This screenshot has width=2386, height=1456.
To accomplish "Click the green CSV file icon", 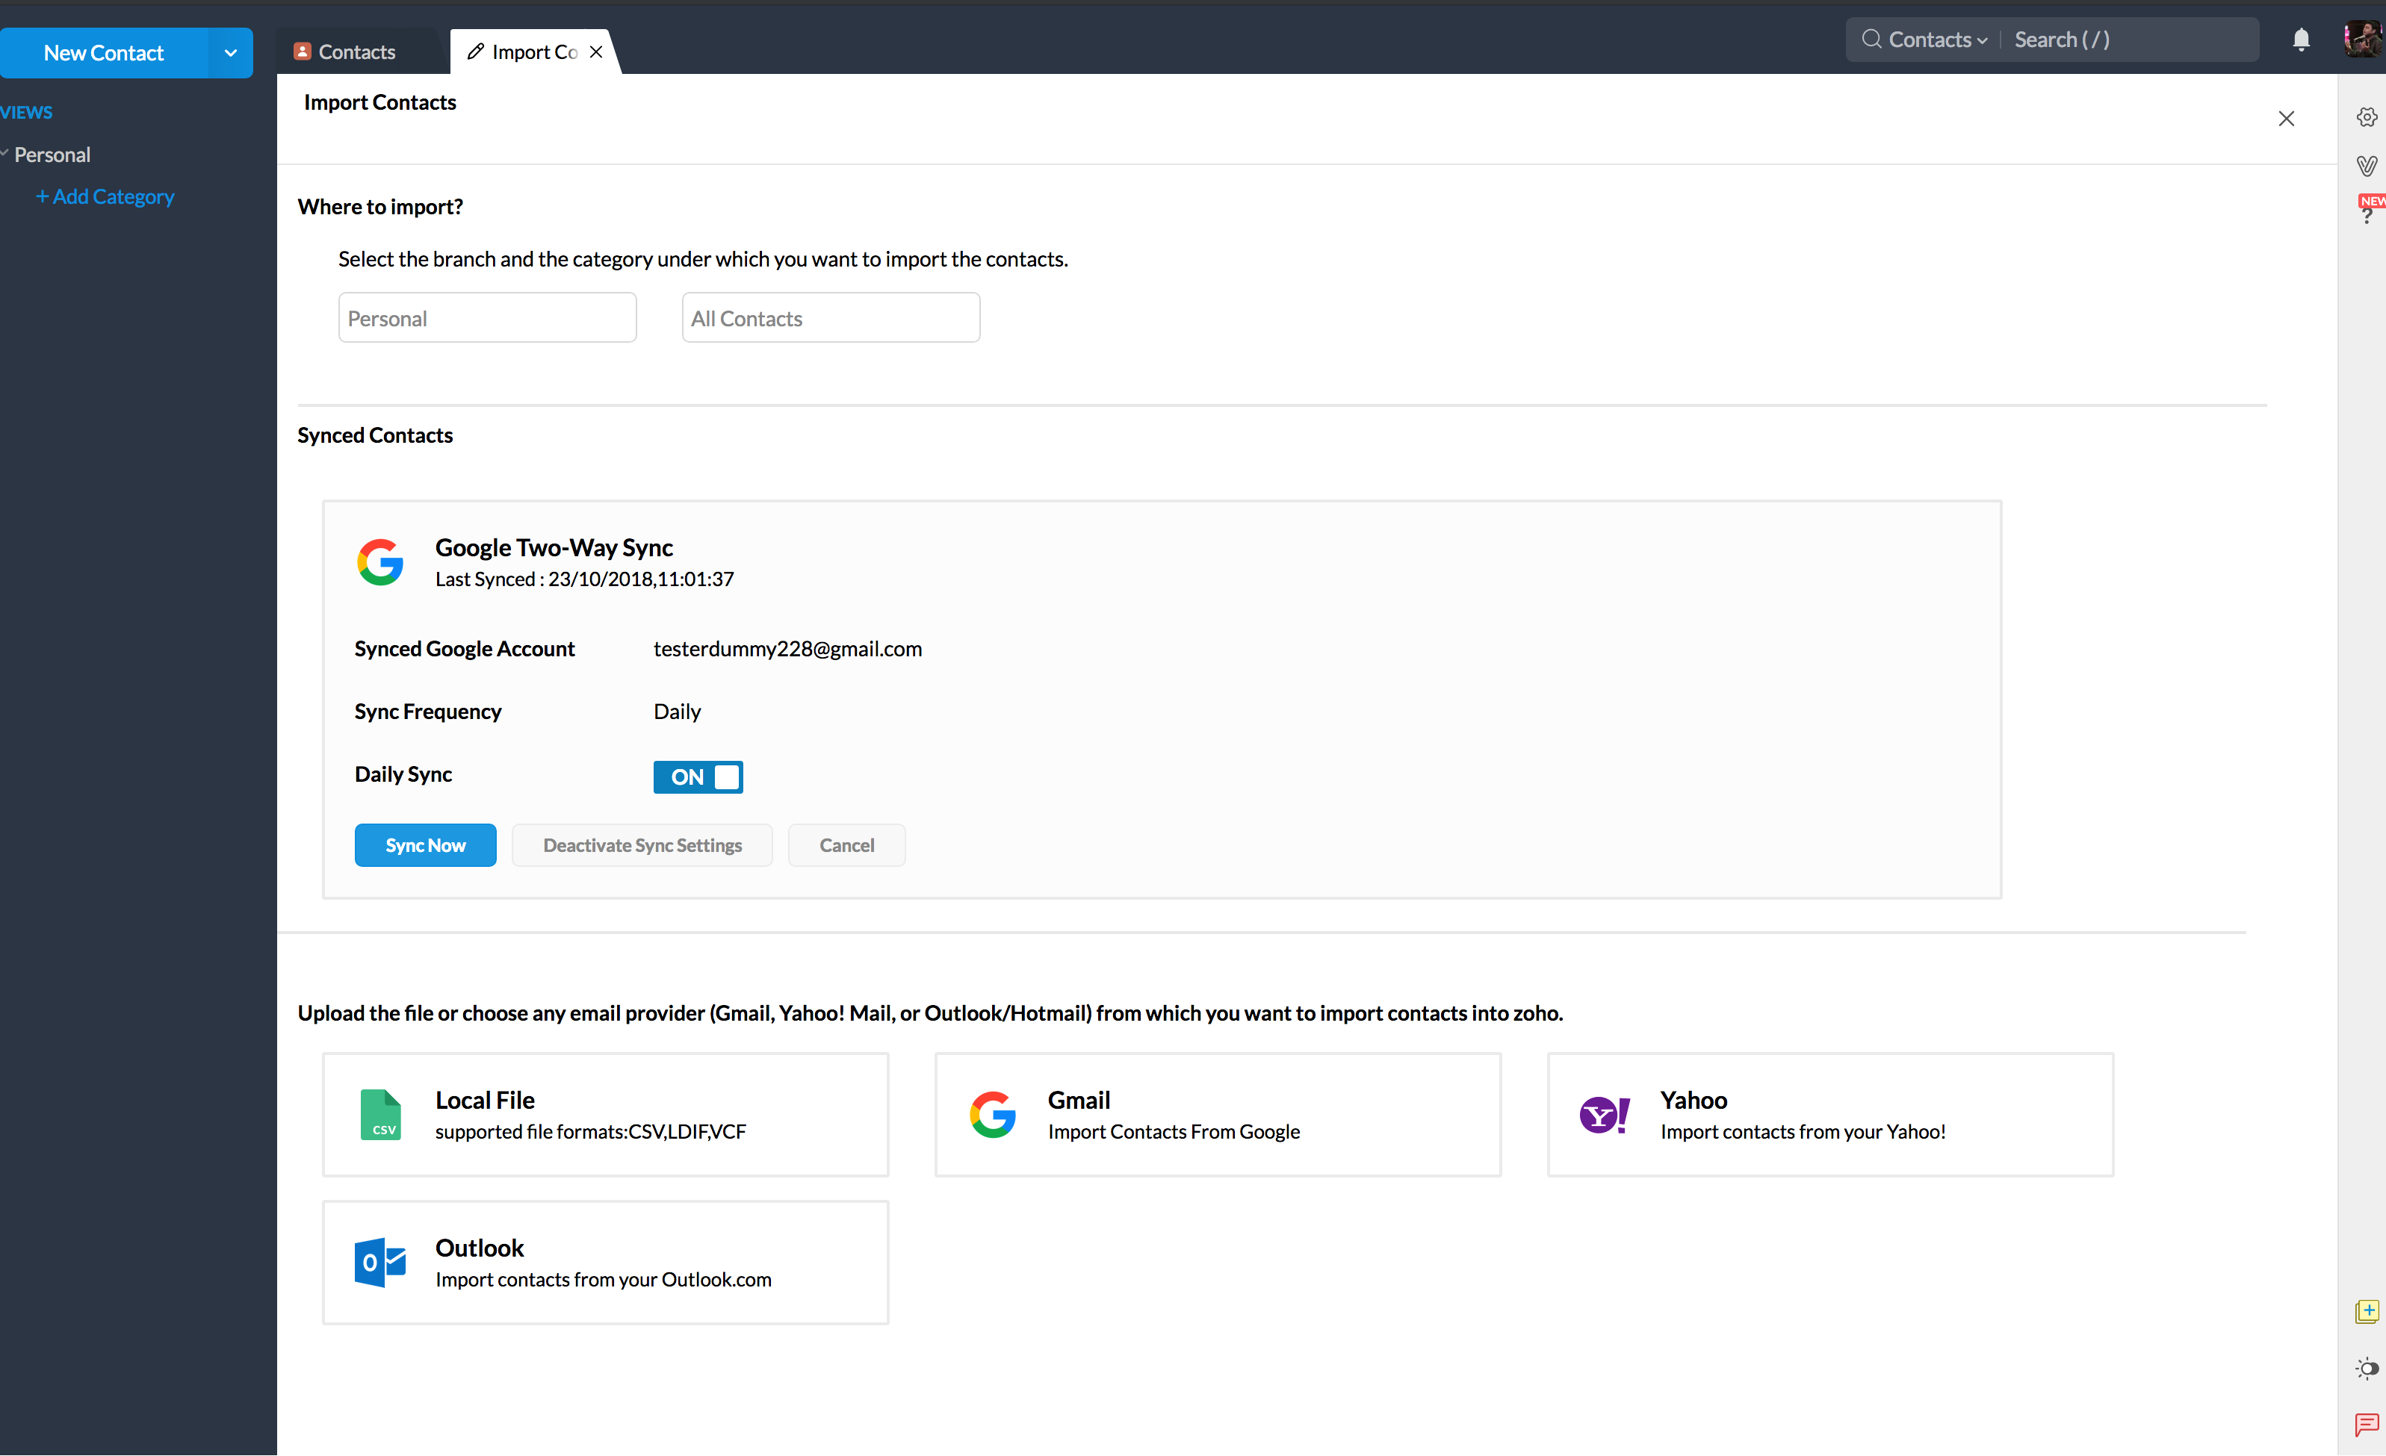I will click(380, 1114).
